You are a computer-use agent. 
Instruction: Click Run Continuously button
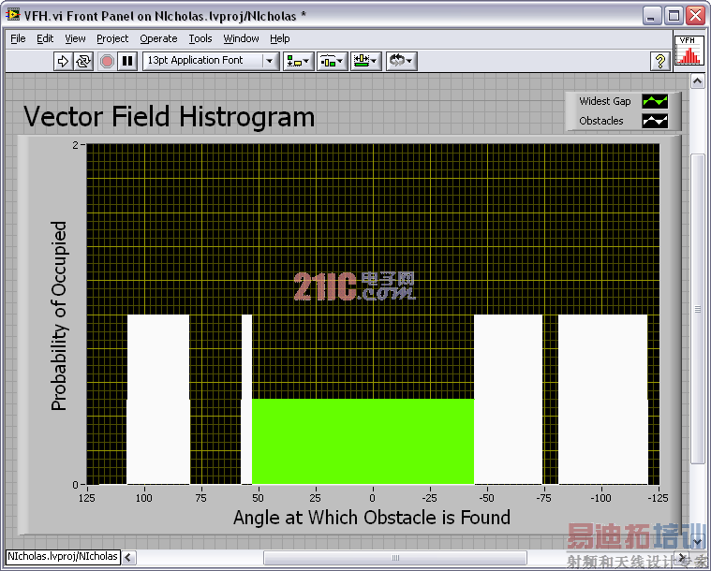pos(84,61)
